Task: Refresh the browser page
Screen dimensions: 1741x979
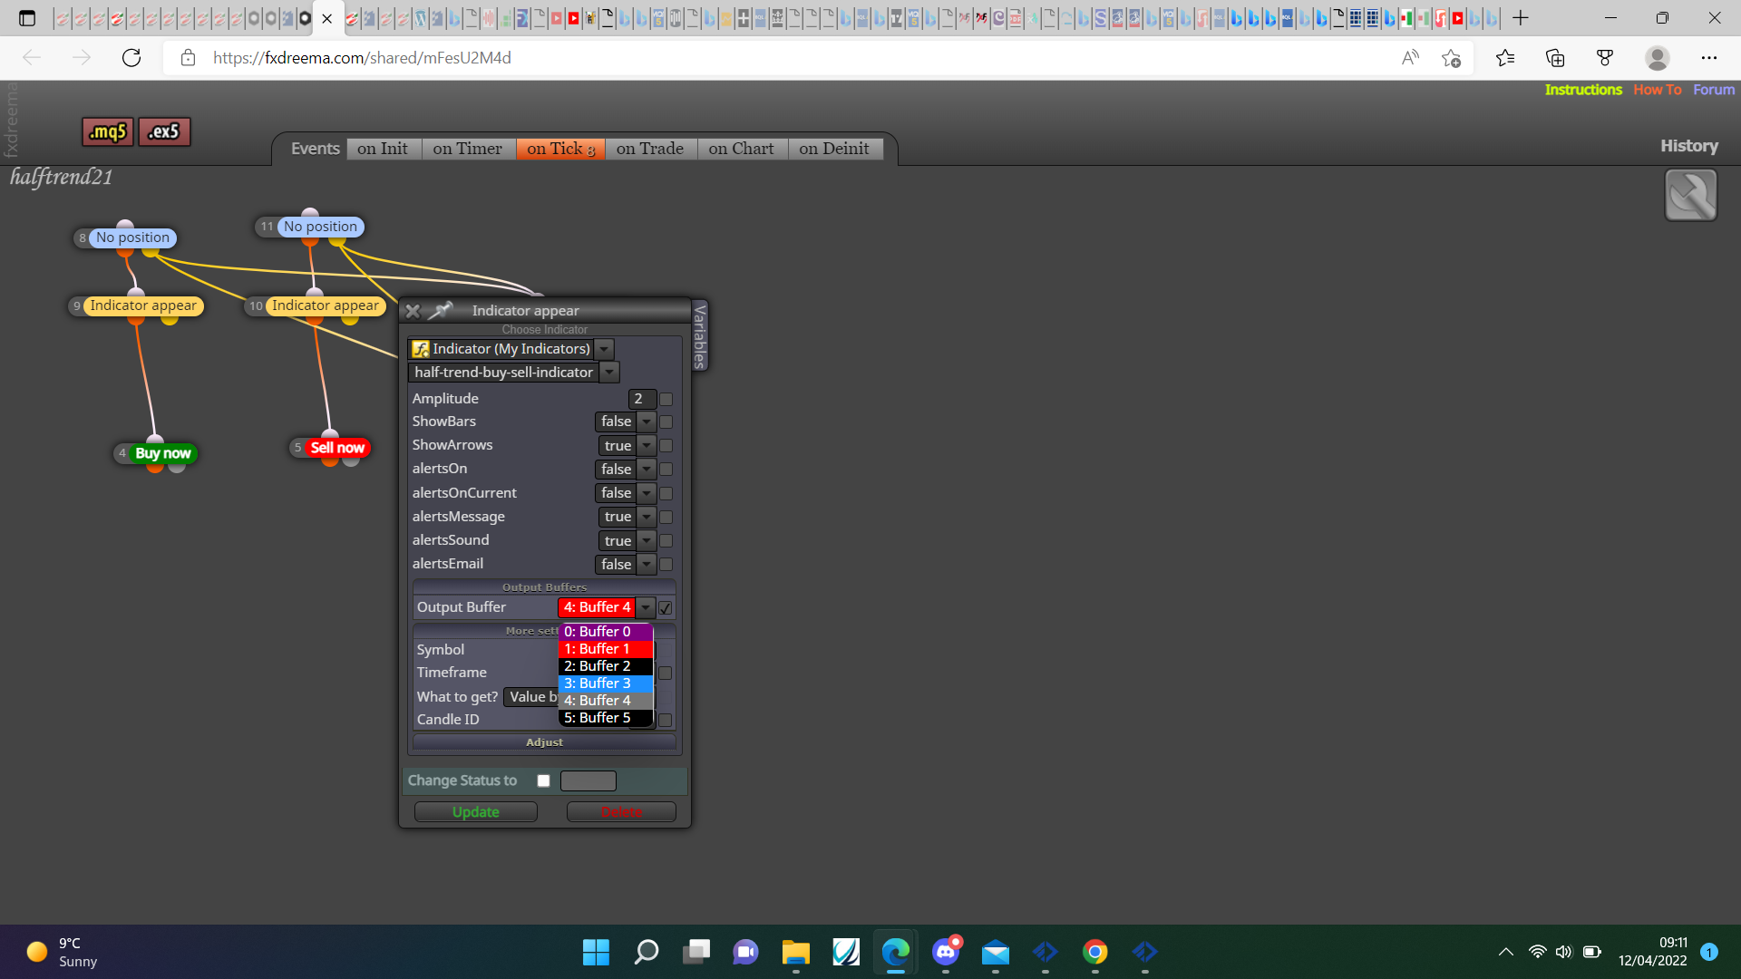Action: pos(131,58)
